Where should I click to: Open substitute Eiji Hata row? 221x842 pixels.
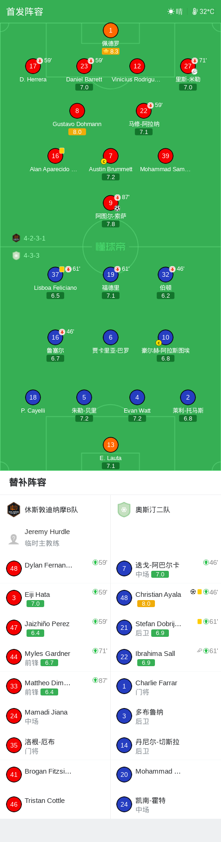coord(55,598)
